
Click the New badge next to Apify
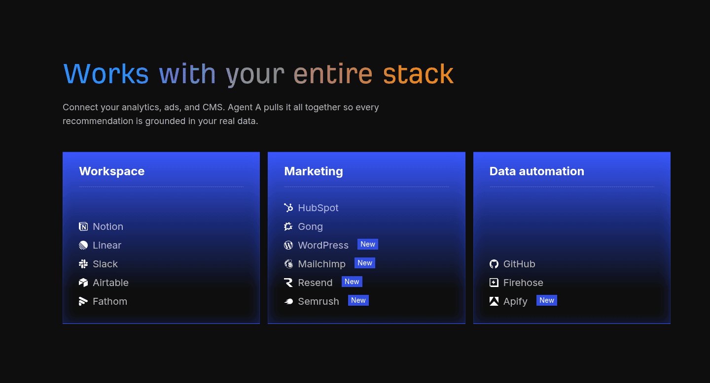click(x=547, y=300)
